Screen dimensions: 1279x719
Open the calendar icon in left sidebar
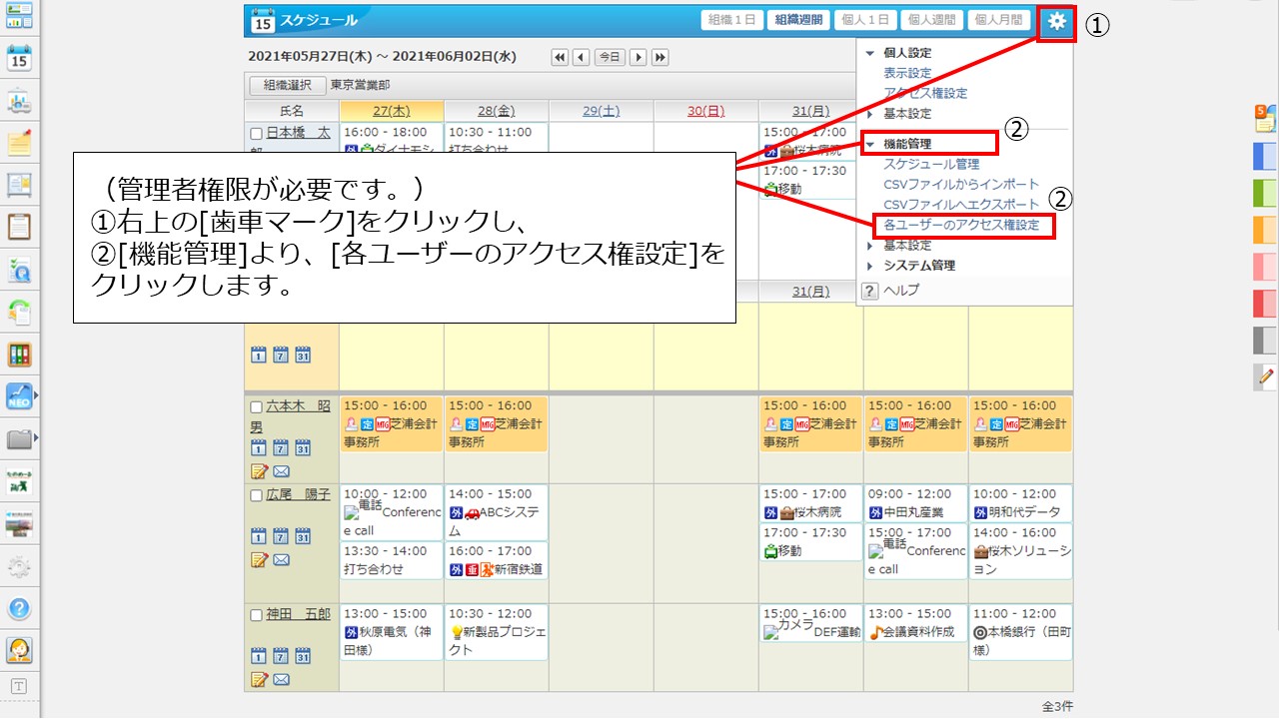click(20, 59)
